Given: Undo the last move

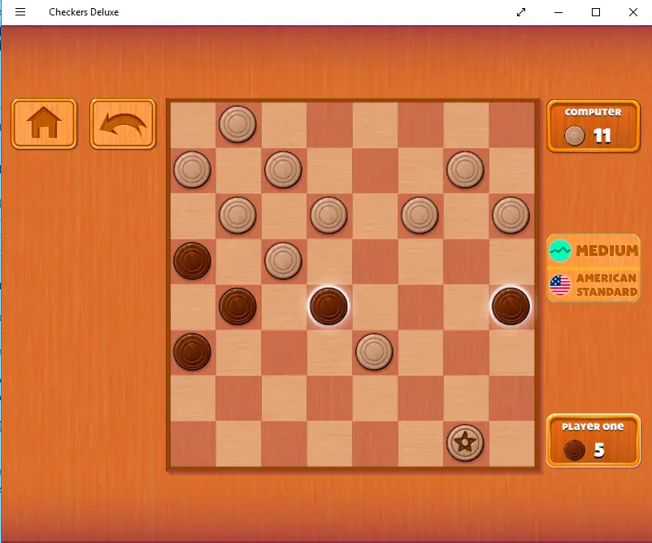Looking at the screenshot, I should 123,124.
